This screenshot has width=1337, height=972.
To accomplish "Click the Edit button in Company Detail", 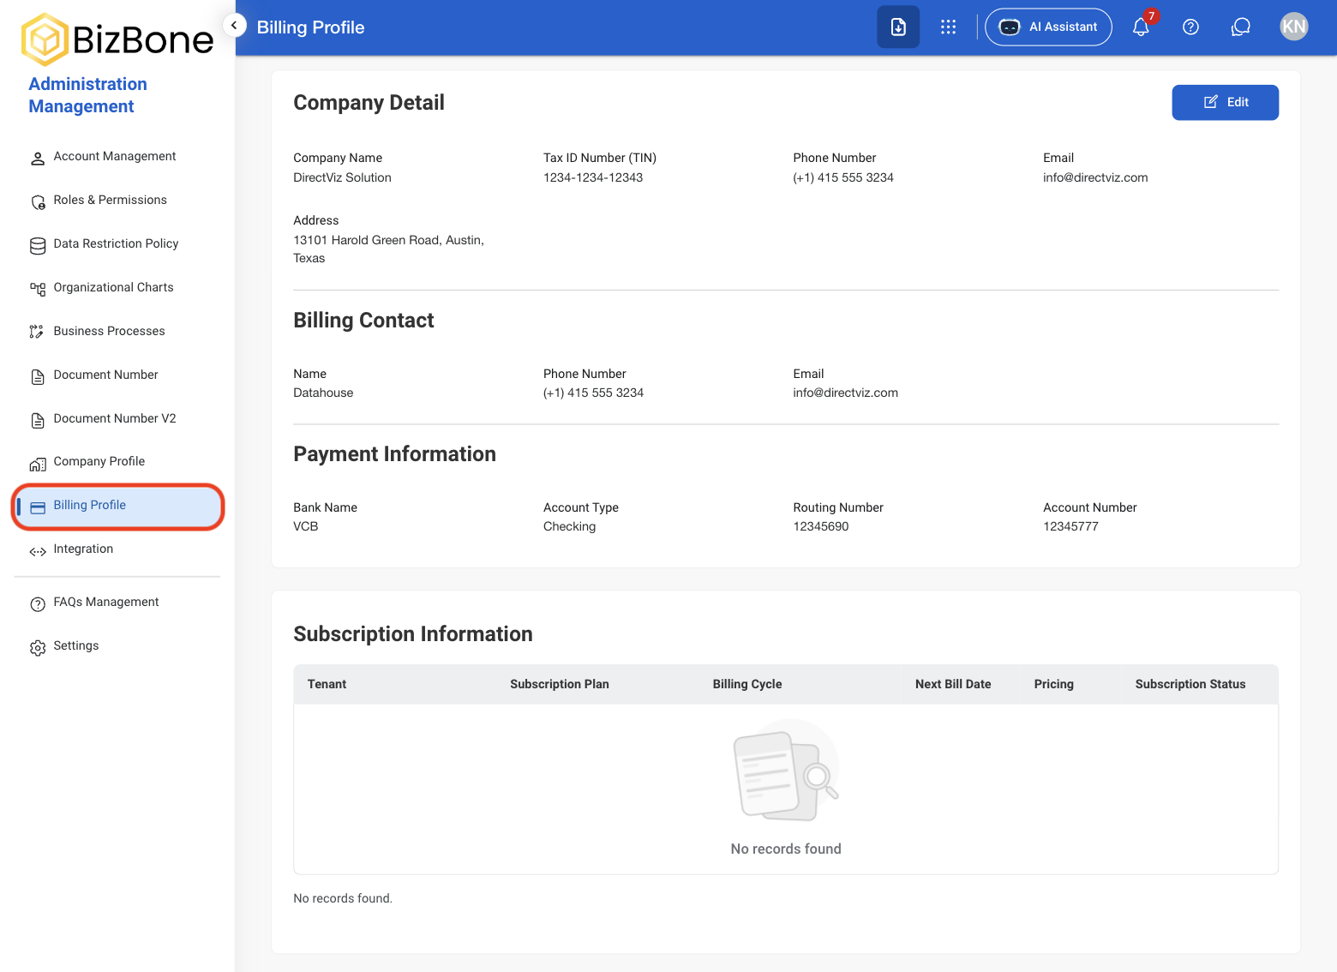I will coord(1225,102).
